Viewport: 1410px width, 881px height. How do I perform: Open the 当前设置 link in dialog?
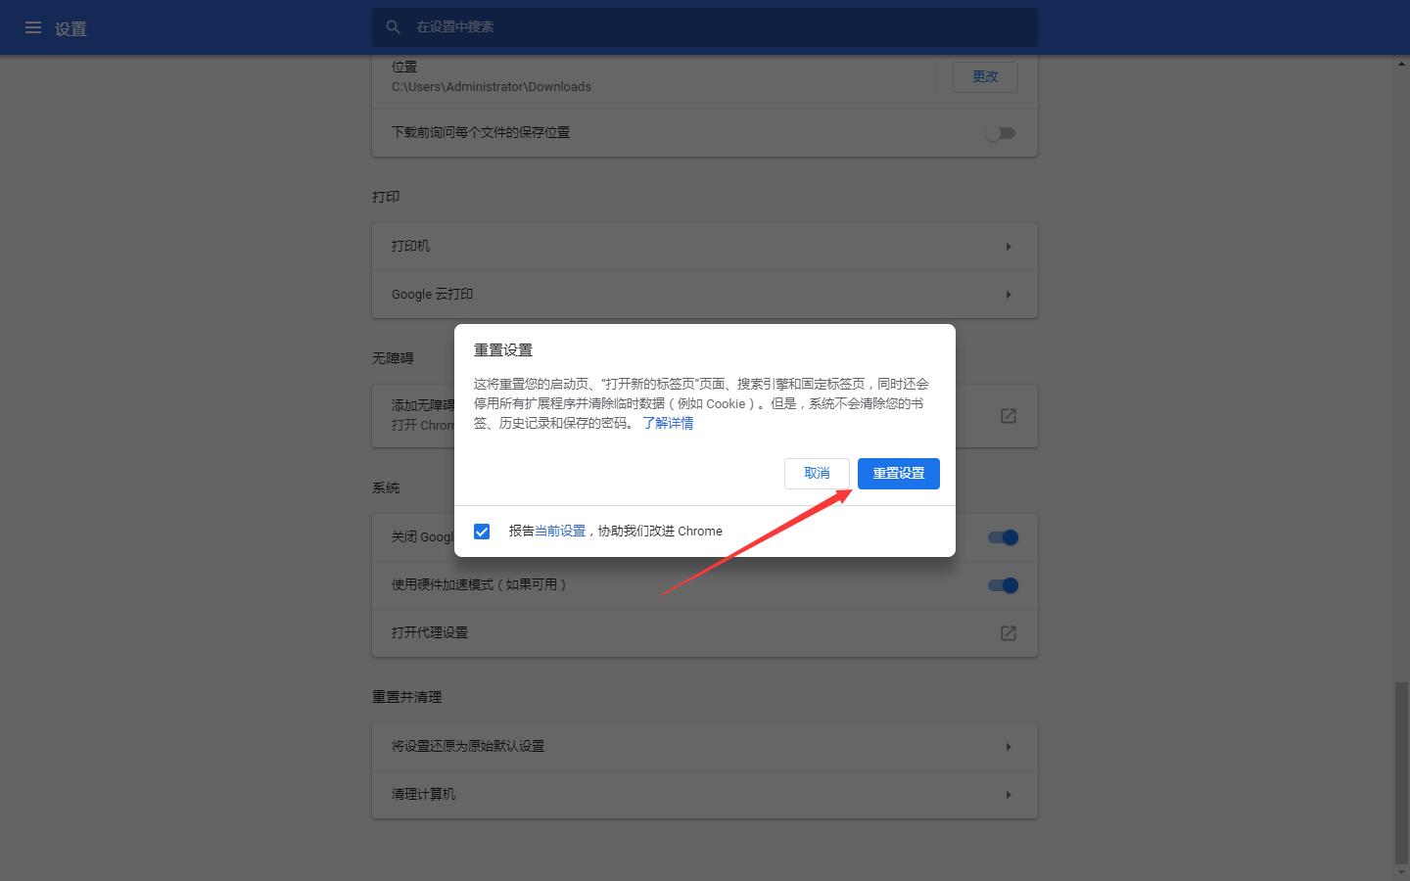pyautogui.click(x=560, y=531)
